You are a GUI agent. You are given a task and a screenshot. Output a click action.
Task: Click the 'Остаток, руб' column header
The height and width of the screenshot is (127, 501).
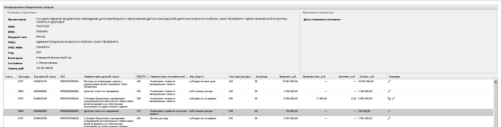tap(373, 77)
